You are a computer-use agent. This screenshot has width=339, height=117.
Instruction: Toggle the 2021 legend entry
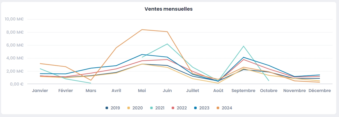point(157,108)
